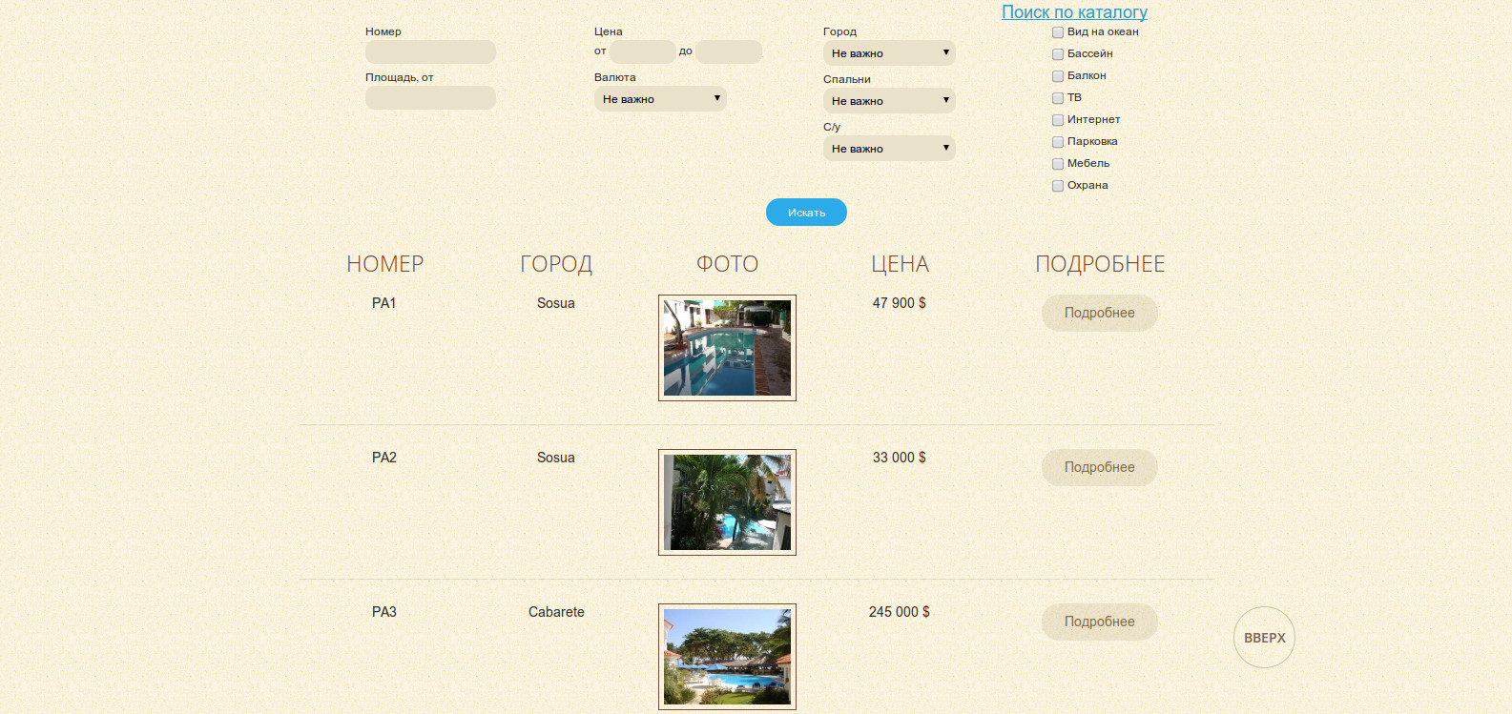Click the Площадь, от input field
The height and width of the screenshot is (714, 1512).
[430, 97]
